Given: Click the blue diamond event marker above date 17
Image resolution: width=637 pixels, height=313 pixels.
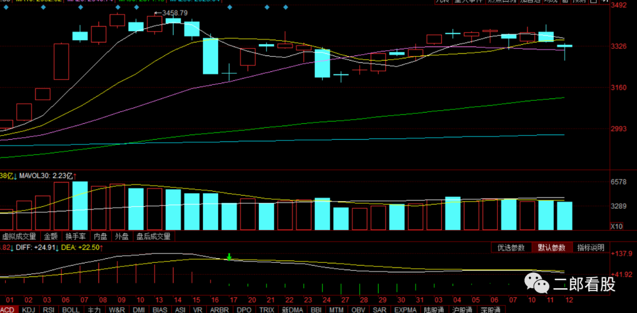Looking at the screenshot, I should click(x=229, y=7).
